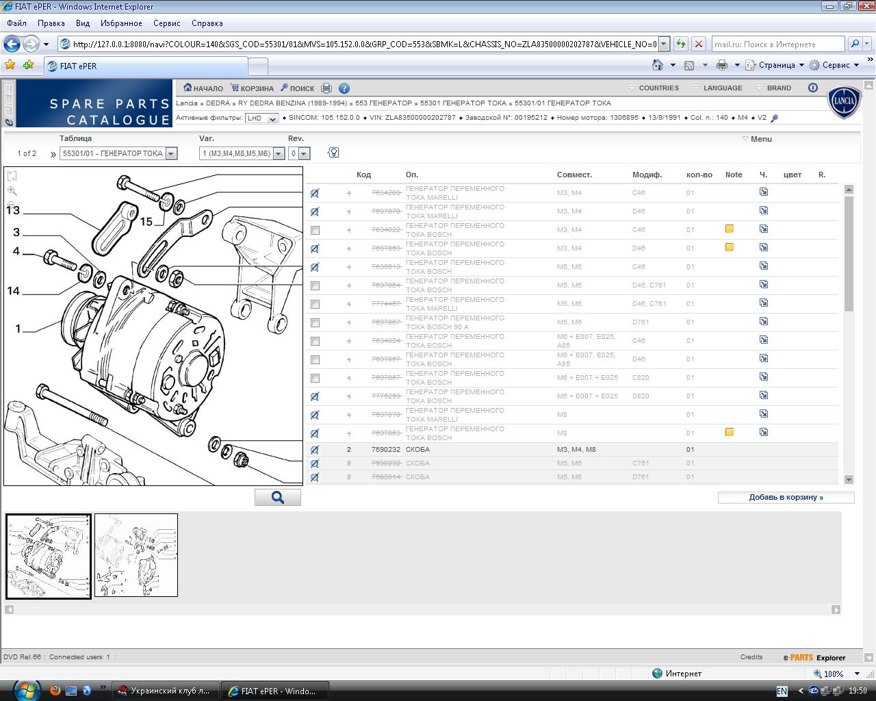Open IE Favorites star icon

click(10, 65)
